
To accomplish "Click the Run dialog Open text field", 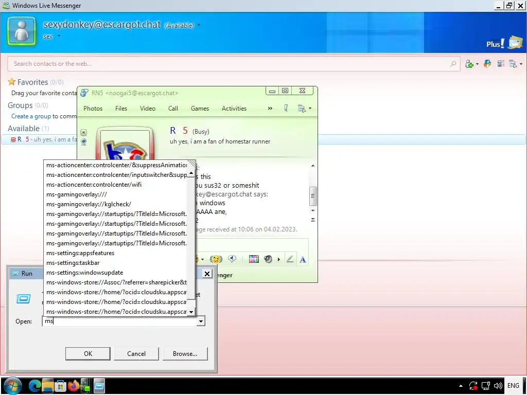I will click(x=119, y=321).
